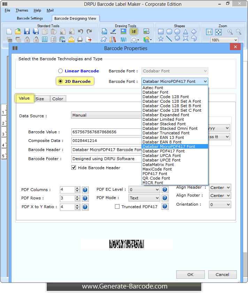248x293 pixels.
Task: Click the Zoom In magnifier icon
Action: [230, 32]
